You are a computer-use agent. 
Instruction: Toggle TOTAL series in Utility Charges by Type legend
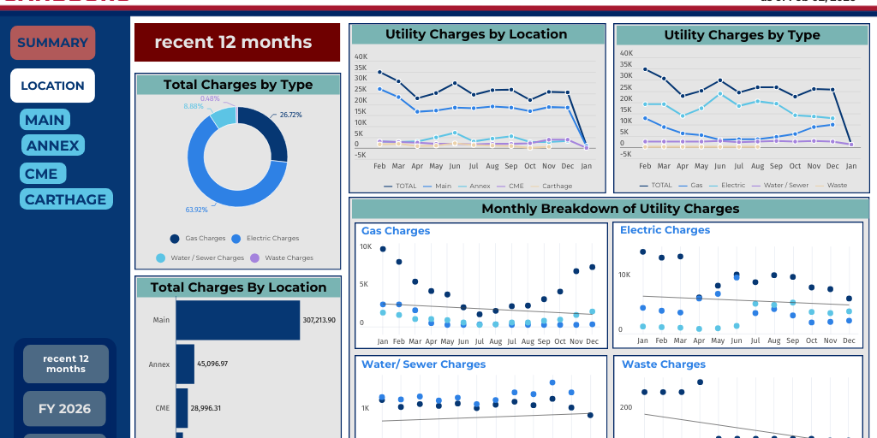656,185
